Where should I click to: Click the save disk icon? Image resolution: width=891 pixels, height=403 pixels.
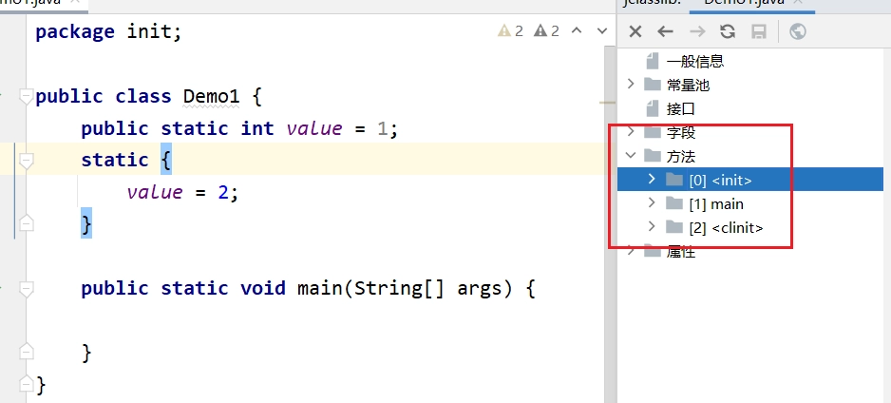click(759, 31)
